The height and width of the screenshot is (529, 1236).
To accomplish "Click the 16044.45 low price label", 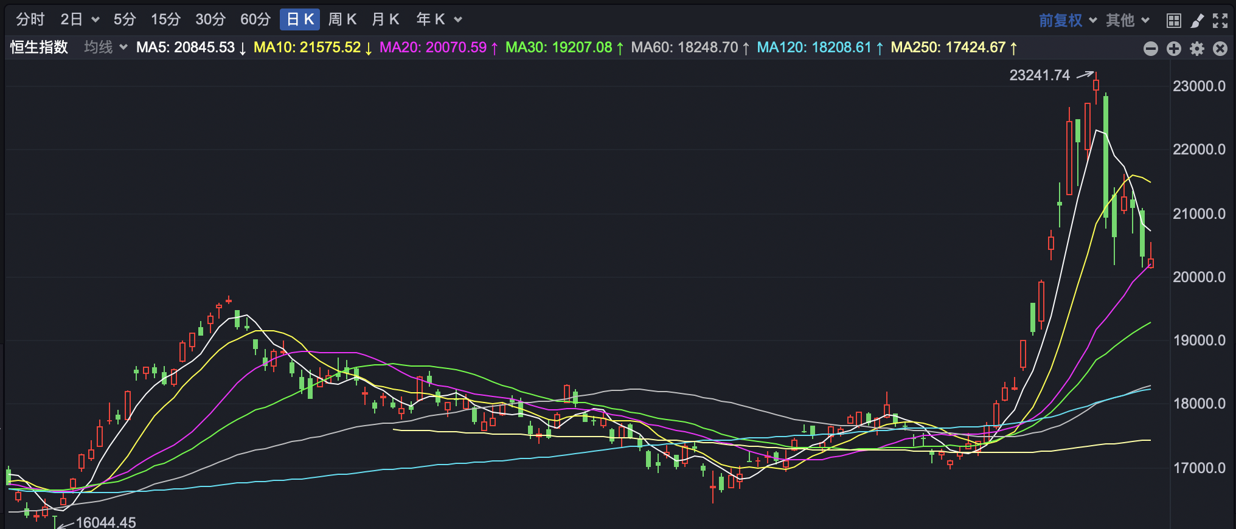I will [x=106, y=522].
